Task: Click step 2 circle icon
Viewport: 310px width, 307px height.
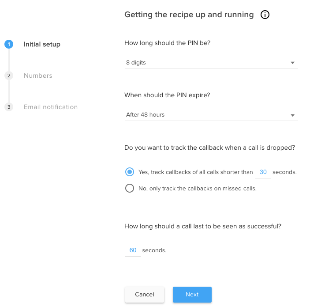Action: [9, 76]
